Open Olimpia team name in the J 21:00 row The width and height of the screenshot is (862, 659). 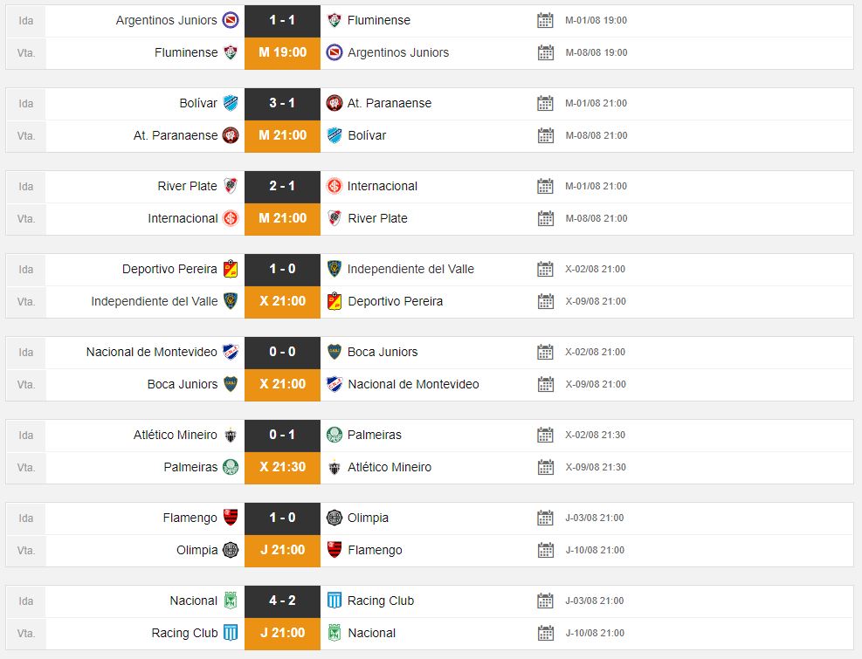(197, 550)
